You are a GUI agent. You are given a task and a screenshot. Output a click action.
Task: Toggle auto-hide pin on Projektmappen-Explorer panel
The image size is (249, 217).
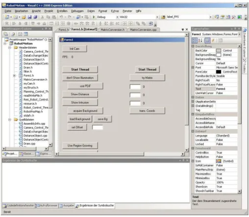[x=46, y=28]
